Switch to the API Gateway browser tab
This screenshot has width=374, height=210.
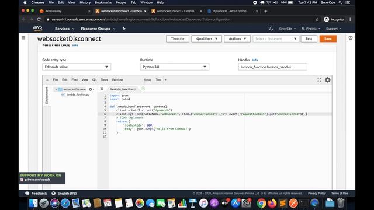(x=64, y=11)
